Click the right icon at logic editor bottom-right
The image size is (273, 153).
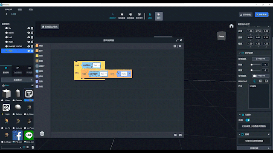(x=180, y=135)
